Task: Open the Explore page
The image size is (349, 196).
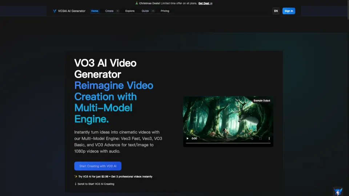Action: (x=130, y=11)
